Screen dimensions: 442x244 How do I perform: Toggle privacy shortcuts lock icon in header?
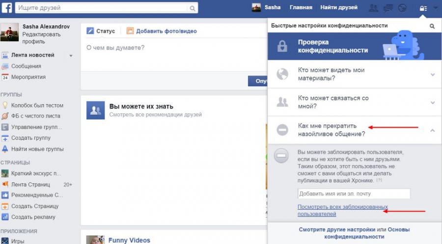coord(423,8)
